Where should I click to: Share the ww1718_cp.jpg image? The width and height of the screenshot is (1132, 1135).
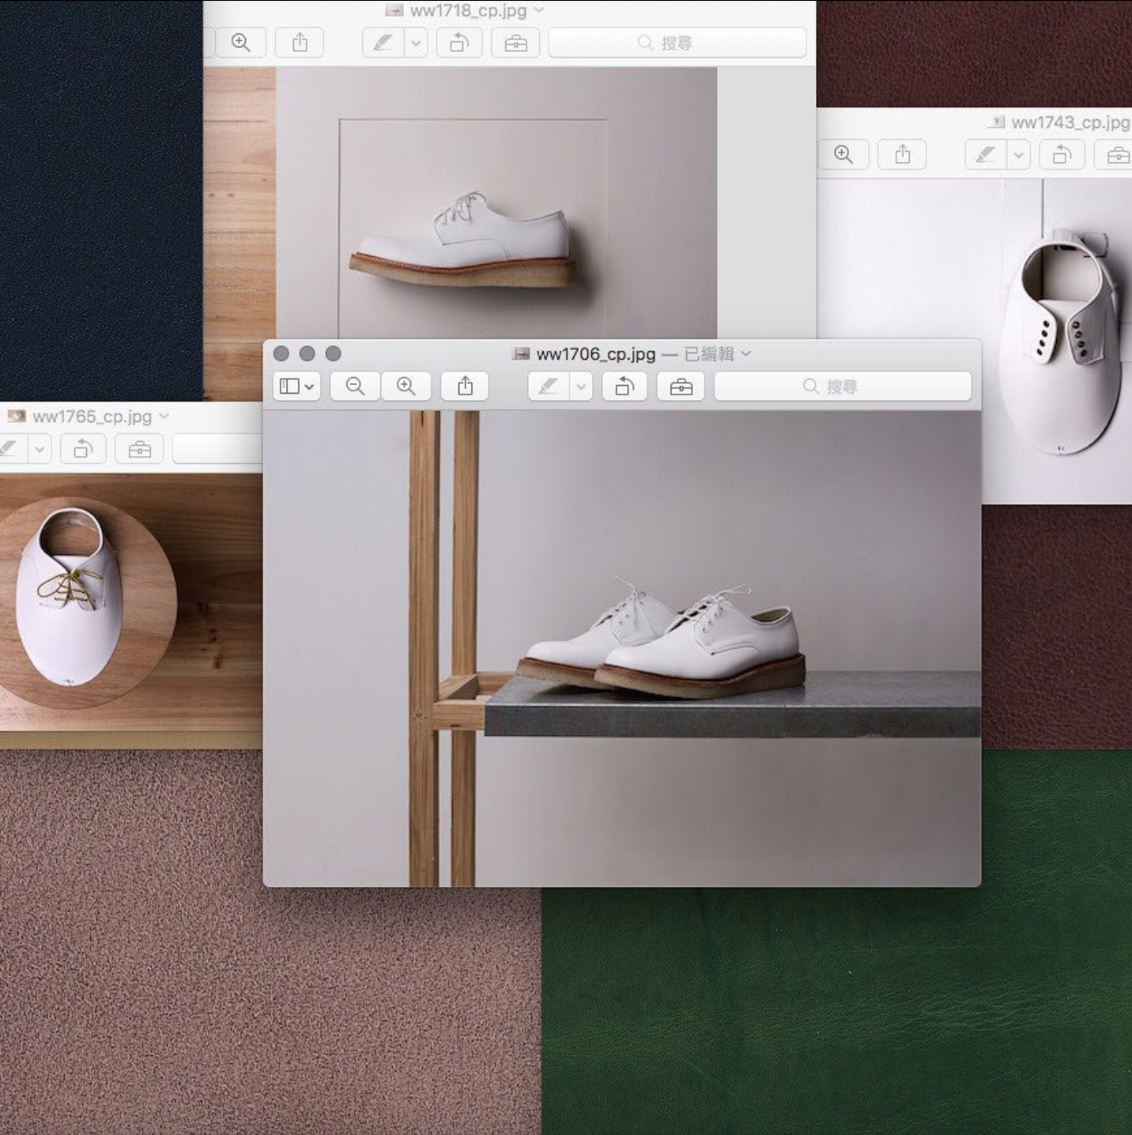300,43
